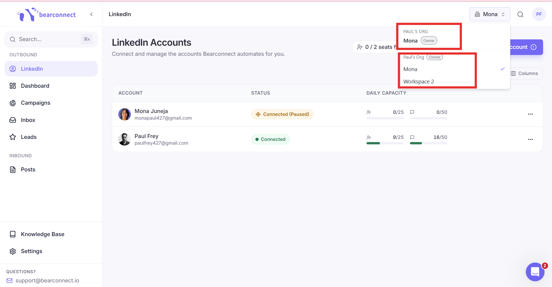Click the search magnifier icon in header
This screenshot has width=552, height=287.
520,14
